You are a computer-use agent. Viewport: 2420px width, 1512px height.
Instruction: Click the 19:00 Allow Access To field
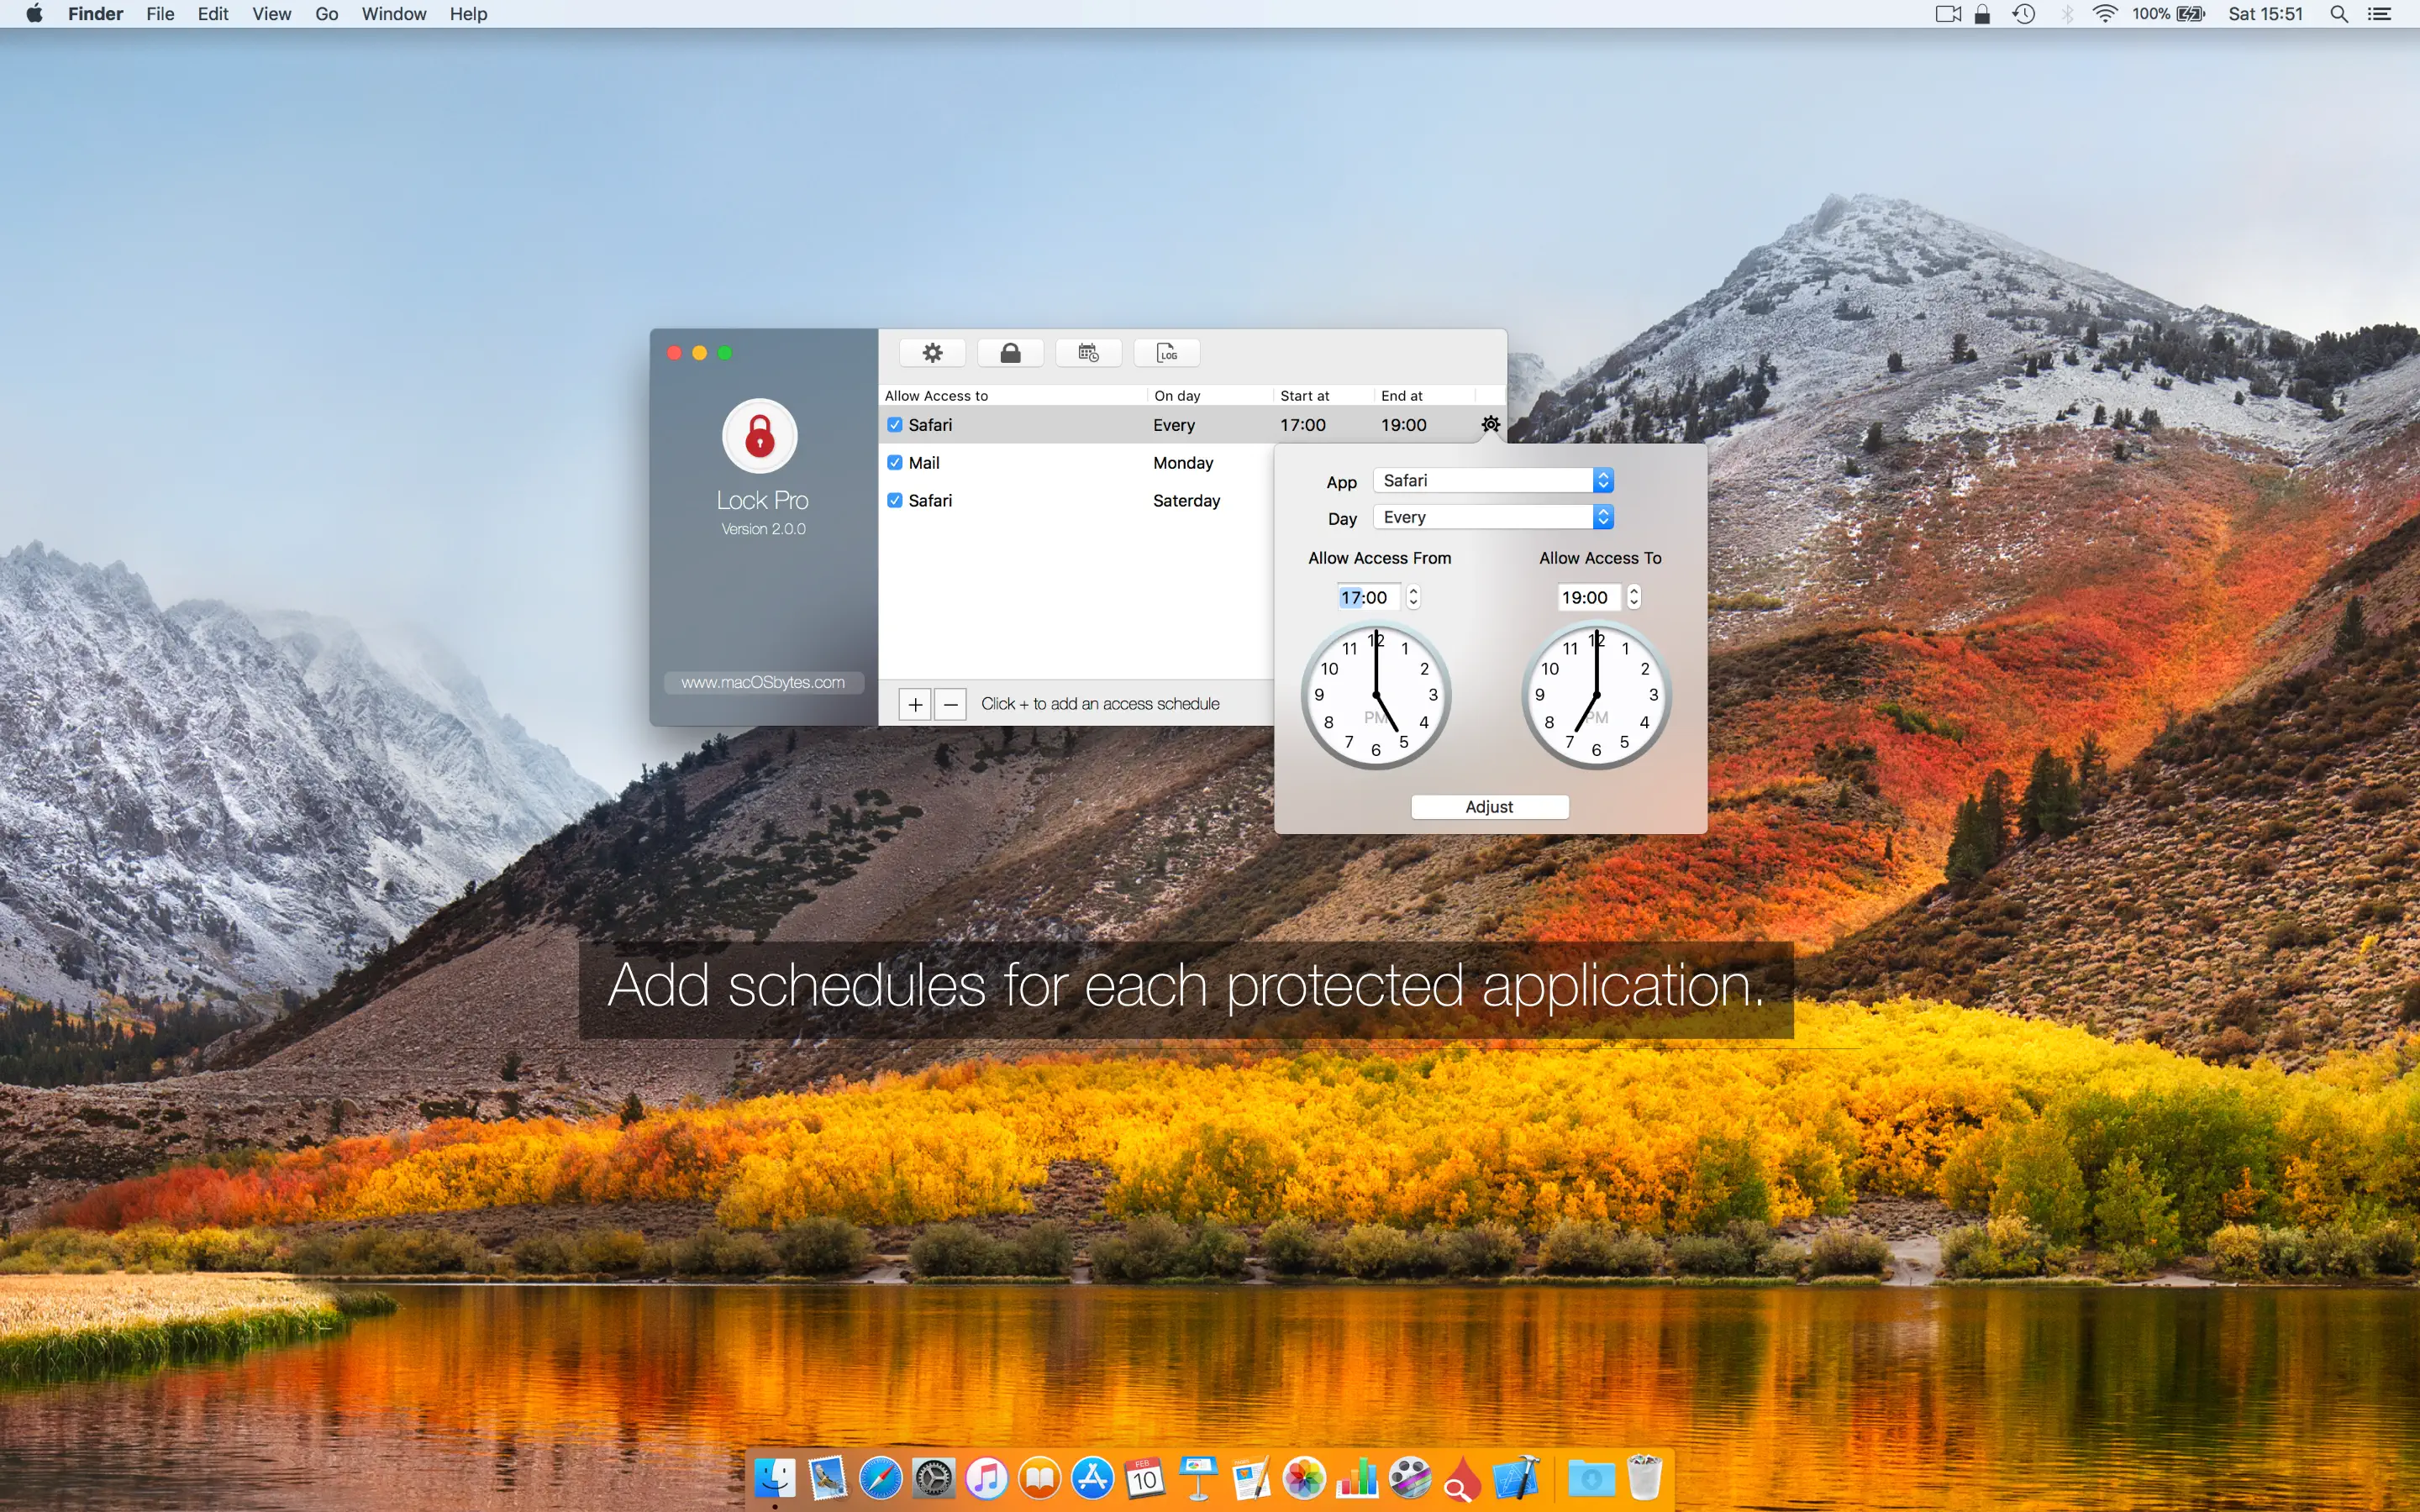(x=1585, y=597)
